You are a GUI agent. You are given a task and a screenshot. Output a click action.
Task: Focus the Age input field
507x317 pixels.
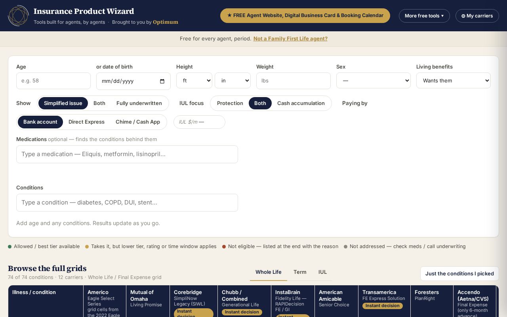point(53,81)
